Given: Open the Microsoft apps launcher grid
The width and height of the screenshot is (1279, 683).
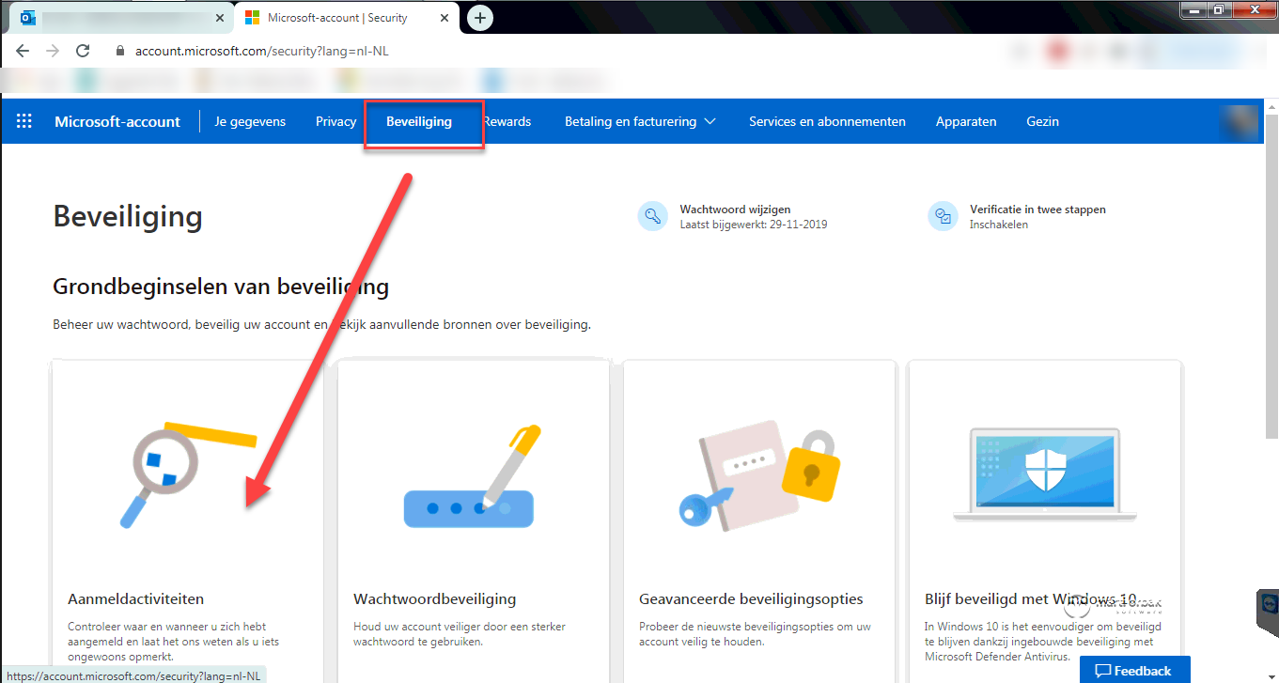Looking at the screenshot, I should [x=24, y=121].
